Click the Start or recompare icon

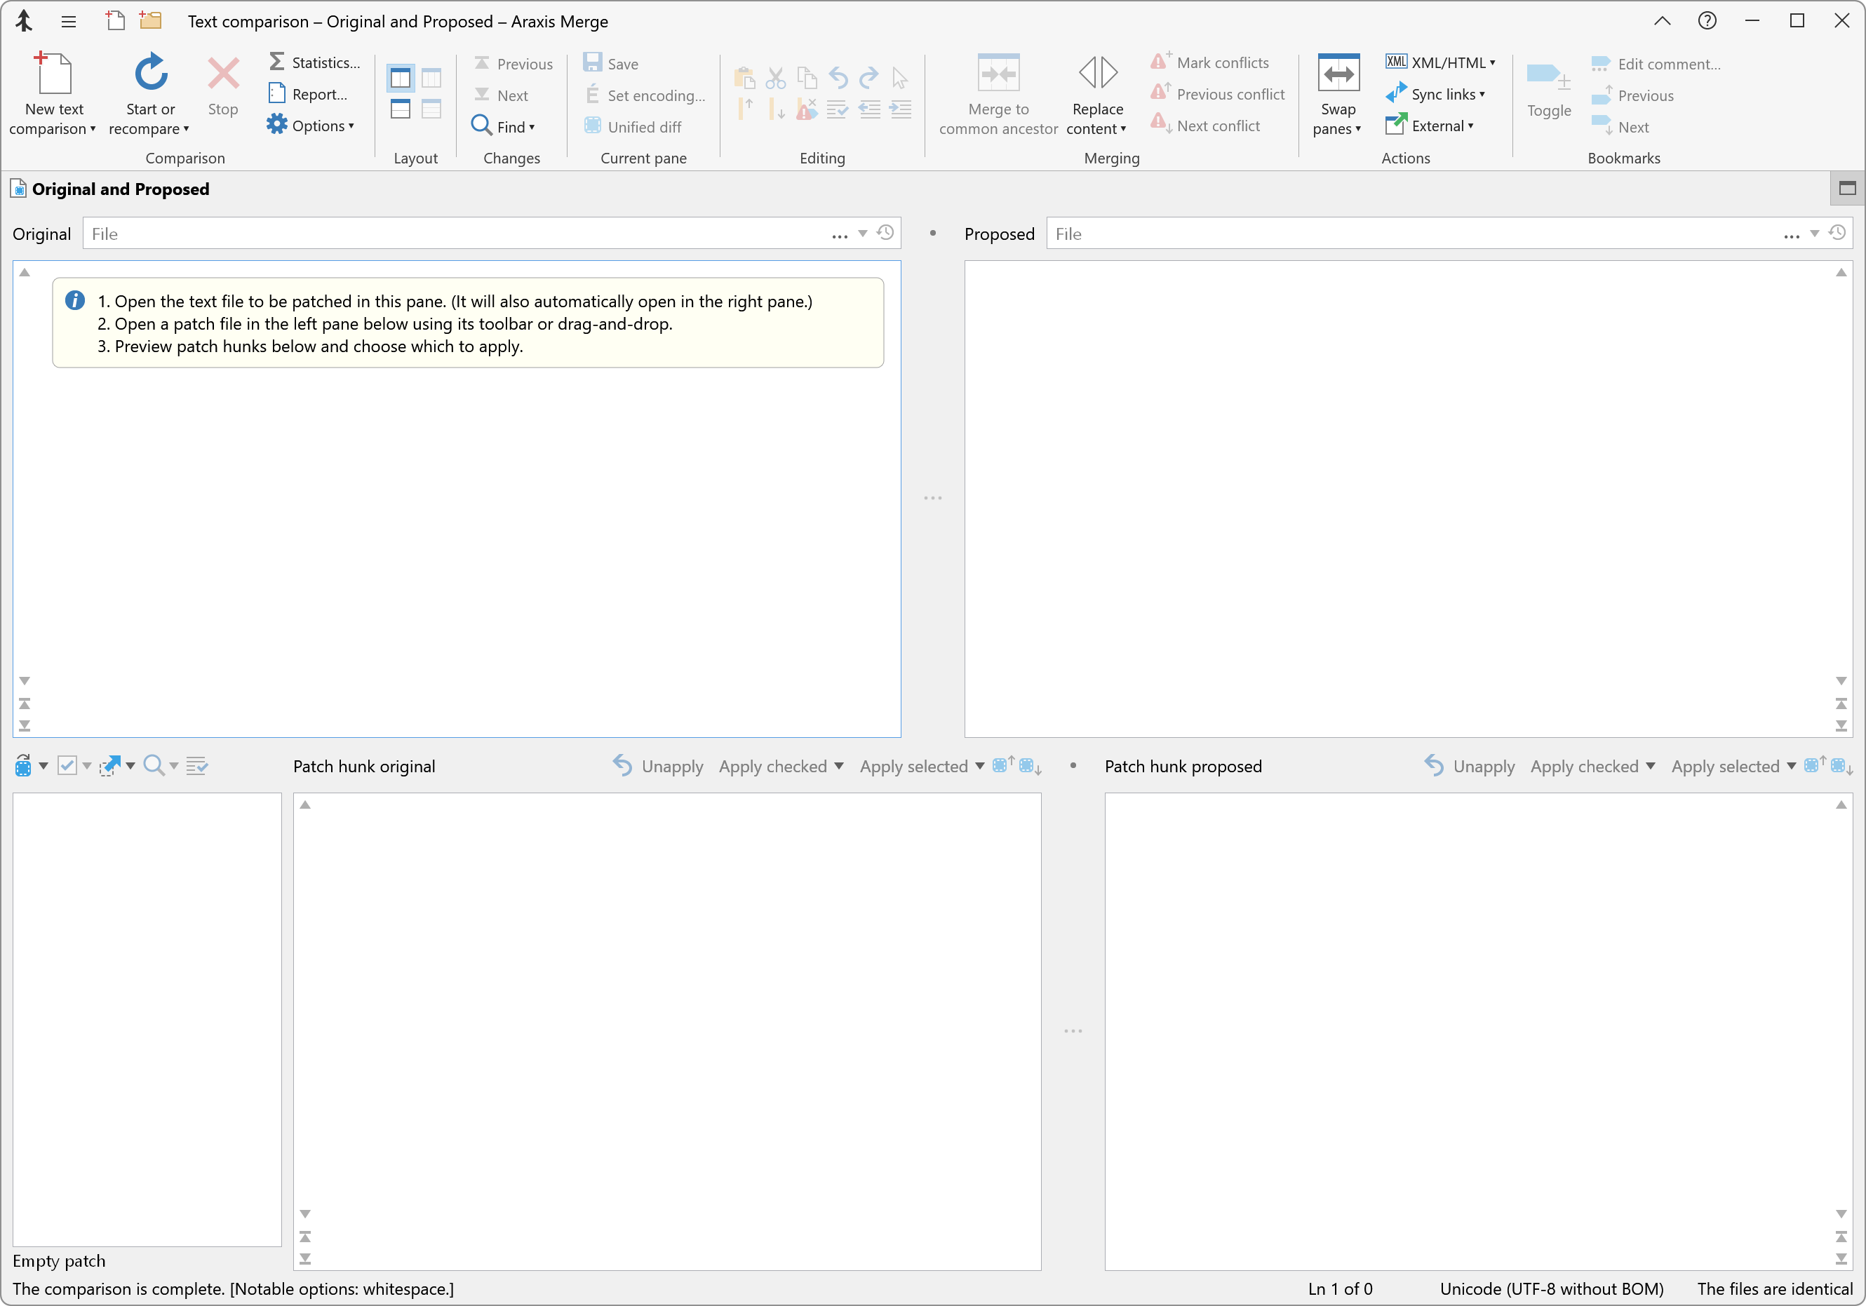click(x=150, y=73)
